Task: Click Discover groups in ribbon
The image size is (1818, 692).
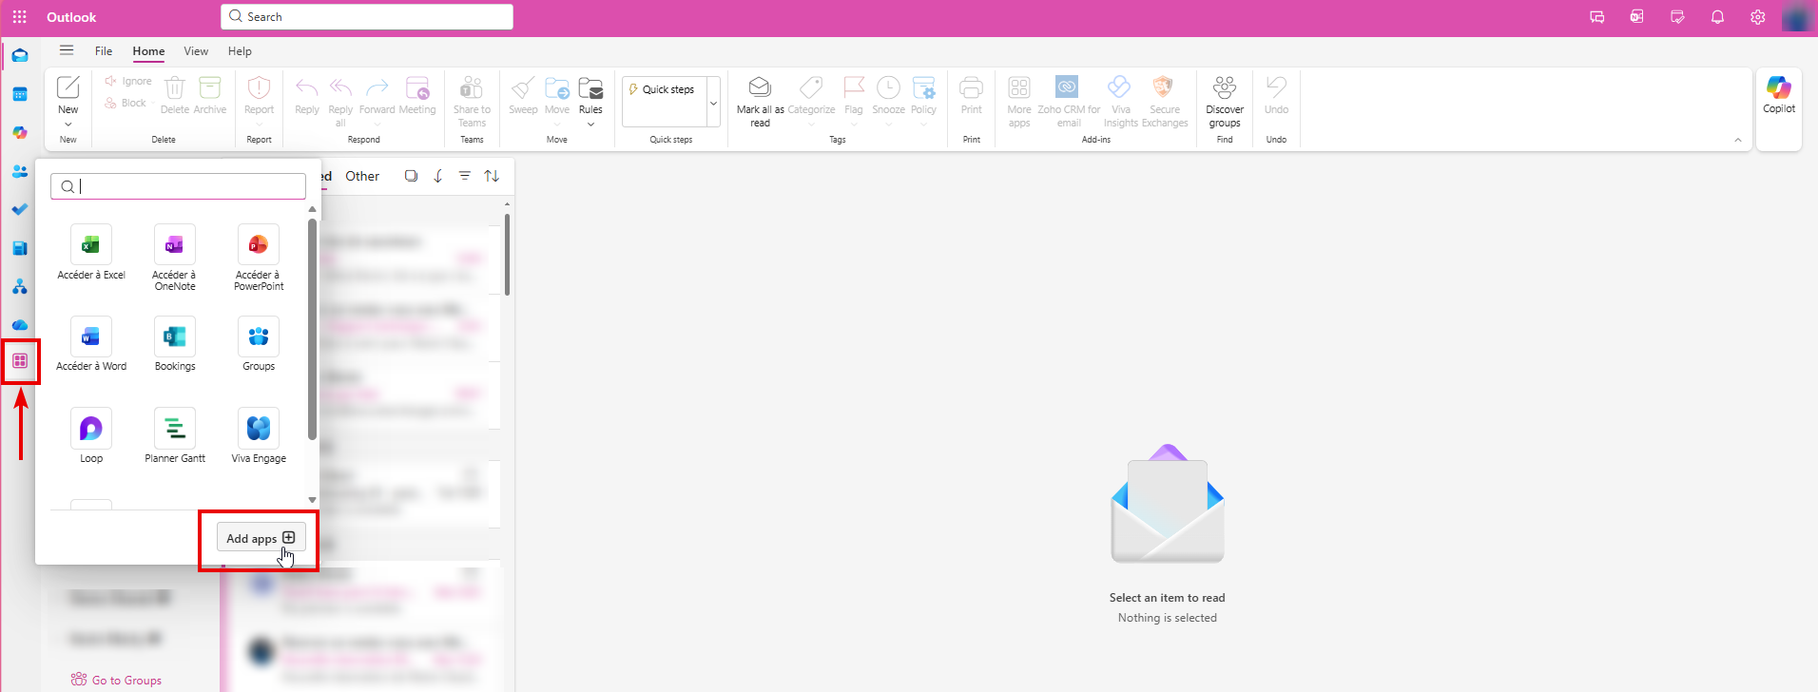Action: pyautogui.click(x=1225, y=102)
